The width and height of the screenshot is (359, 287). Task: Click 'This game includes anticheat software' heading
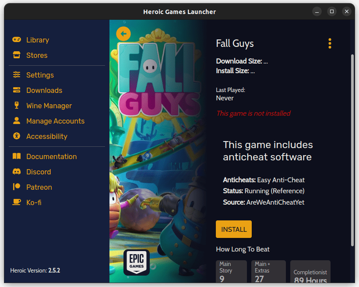[268, 151]
